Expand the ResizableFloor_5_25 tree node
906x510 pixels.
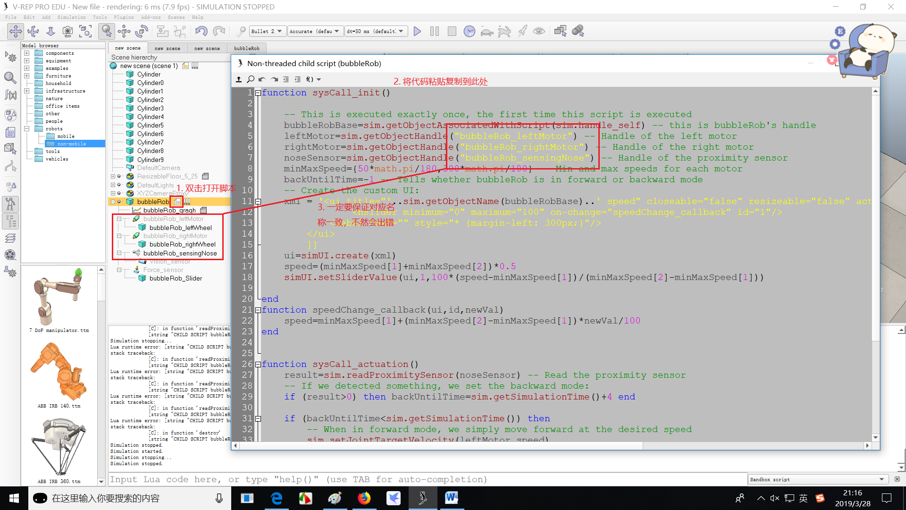(113, 177)
